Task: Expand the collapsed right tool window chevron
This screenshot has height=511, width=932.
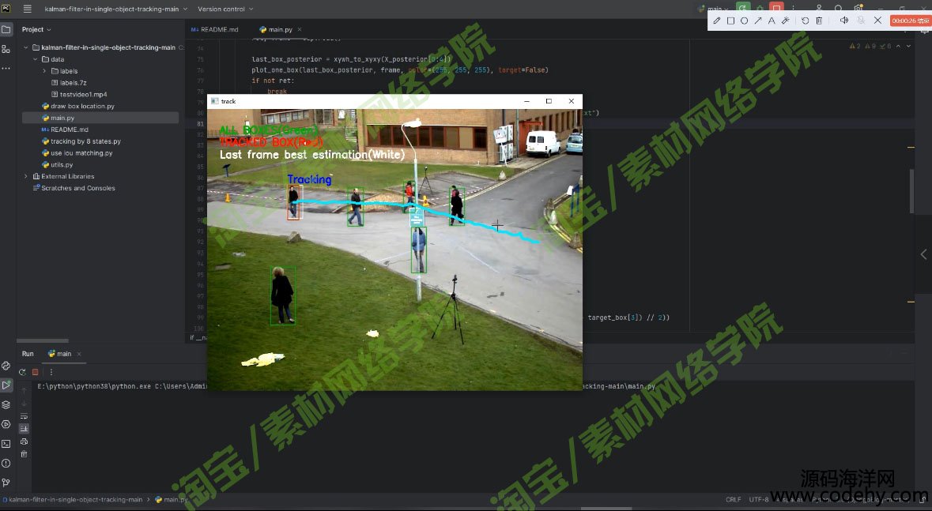Action: [x=923, y=254]
